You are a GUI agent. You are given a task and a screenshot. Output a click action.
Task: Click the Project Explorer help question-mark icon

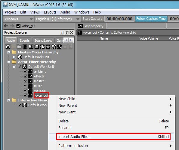[x=66, y=33]
